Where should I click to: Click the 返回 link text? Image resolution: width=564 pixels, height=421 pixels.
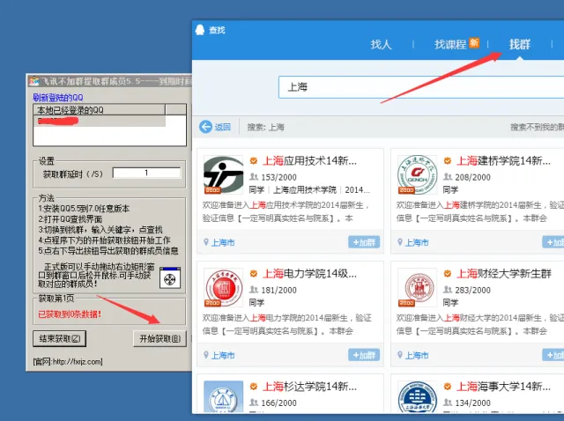point(223,127)
